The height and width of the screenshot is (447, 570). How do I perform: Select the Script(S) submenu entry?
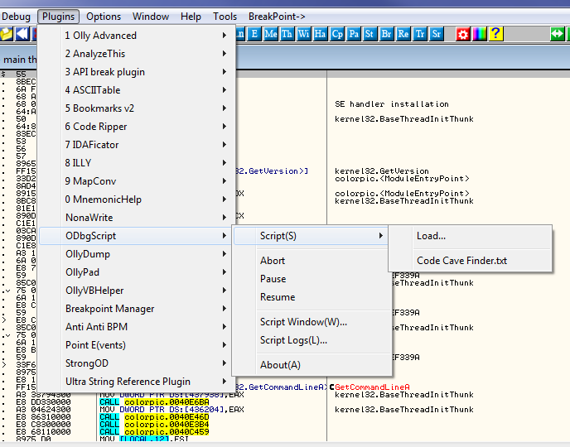(x=312, y=236)
